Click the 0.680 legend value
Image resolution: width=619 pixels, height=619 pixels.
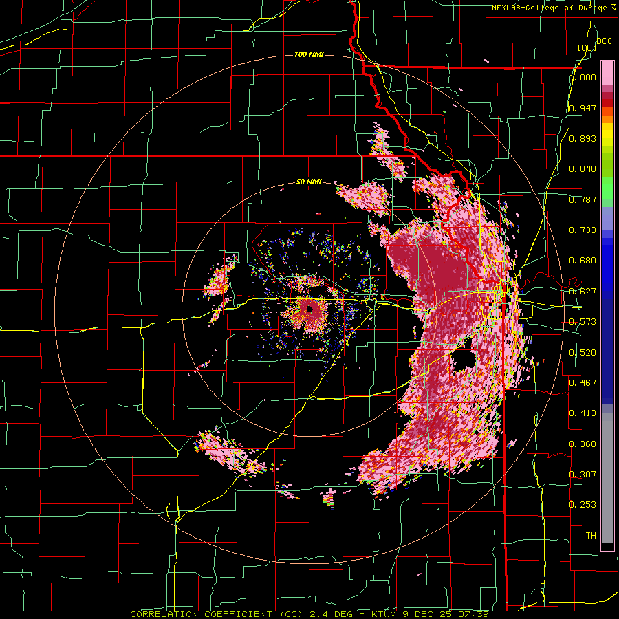click(583, 260)
